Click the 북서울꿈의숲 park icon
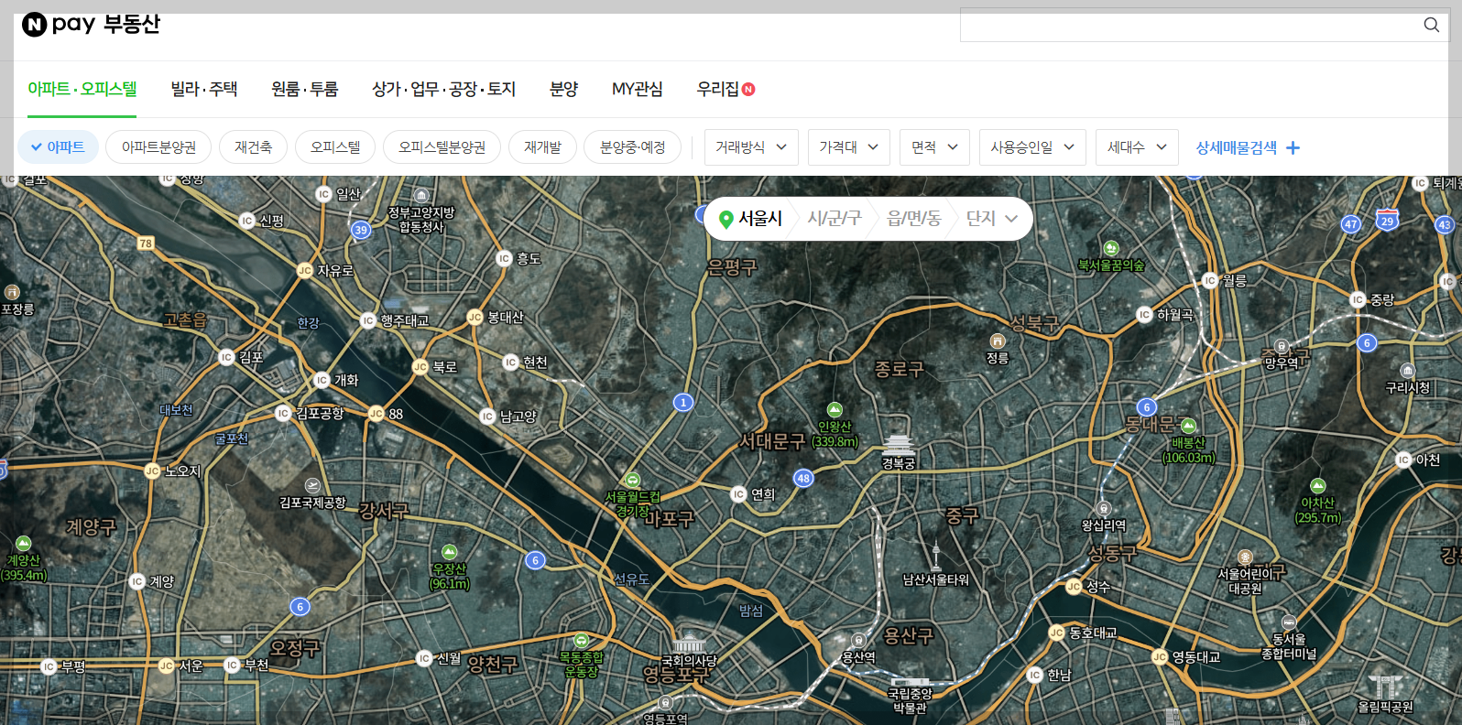 tap(1111, 248)
